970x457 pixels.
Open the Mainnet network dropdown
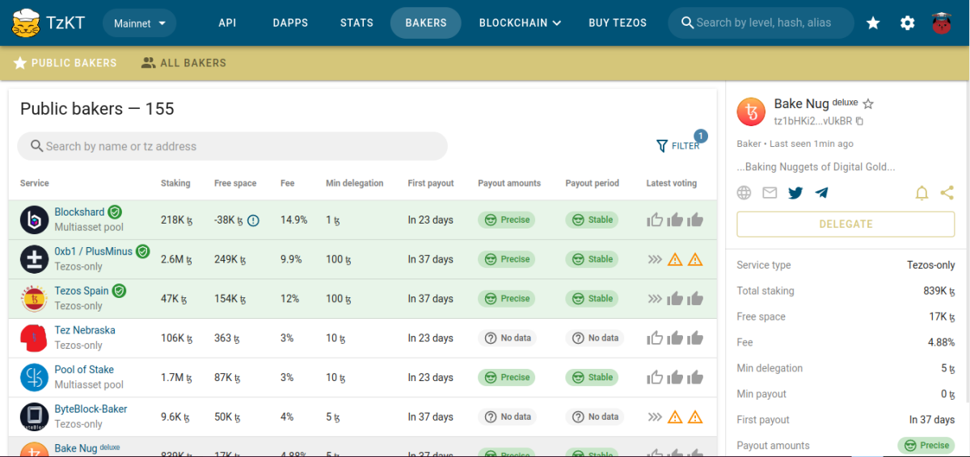pyautogui.click(x=140, y=23)
